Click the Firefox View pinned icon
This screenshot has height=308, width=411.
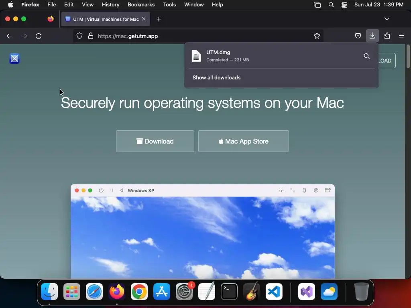click(51, 19)
